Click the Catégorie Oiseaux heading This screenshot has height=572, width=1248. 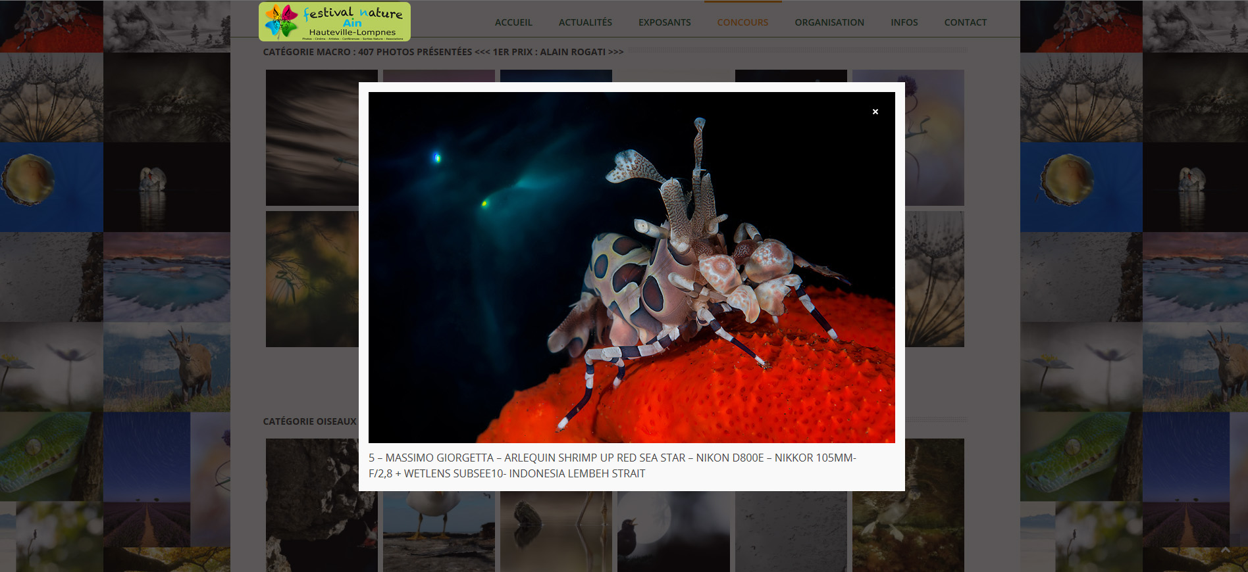coord(310,421)
